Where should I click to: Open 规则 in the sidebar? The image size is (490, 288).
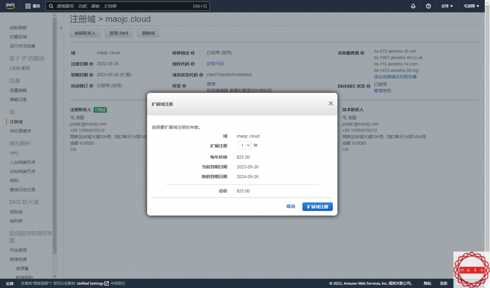(x=14, y=181)
